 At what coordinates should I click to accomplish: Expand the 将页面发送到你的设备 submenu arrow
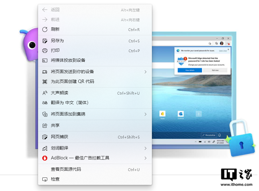coord(145,72)
